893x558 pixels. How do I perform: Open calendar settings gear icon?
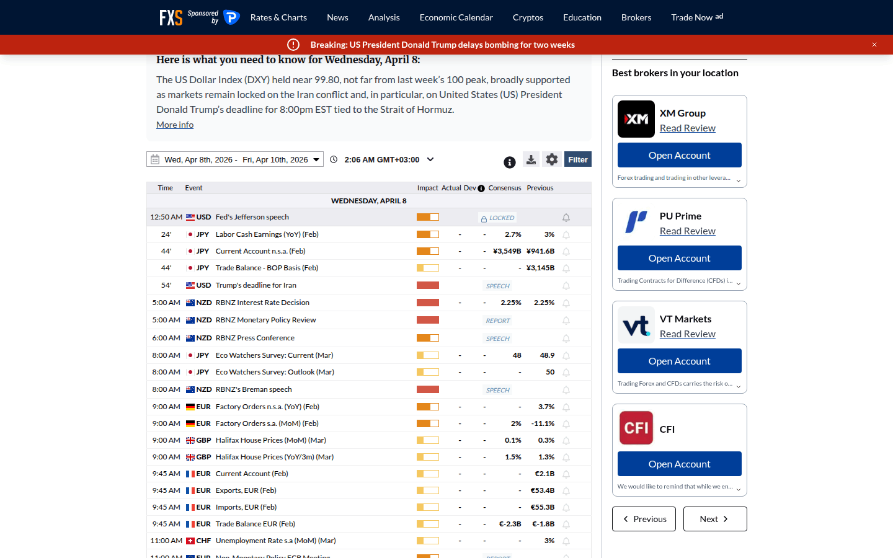552,159
